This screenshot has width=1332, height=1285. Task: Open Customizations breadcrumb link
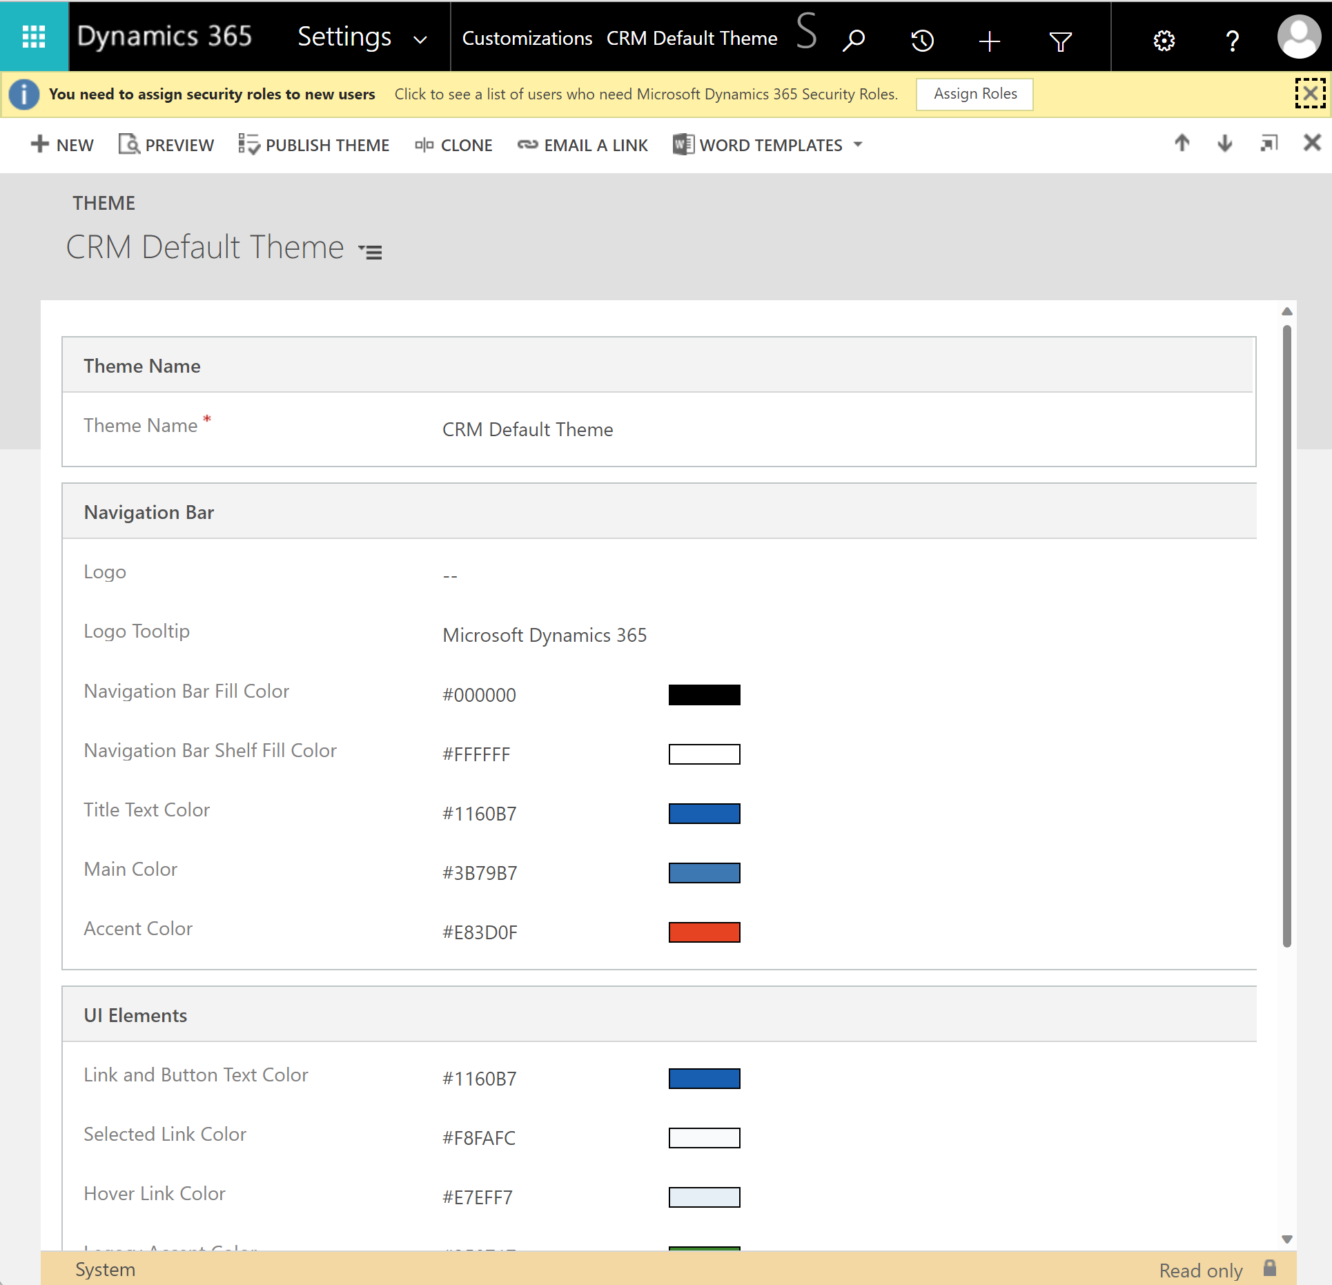(x=527, y=39)
